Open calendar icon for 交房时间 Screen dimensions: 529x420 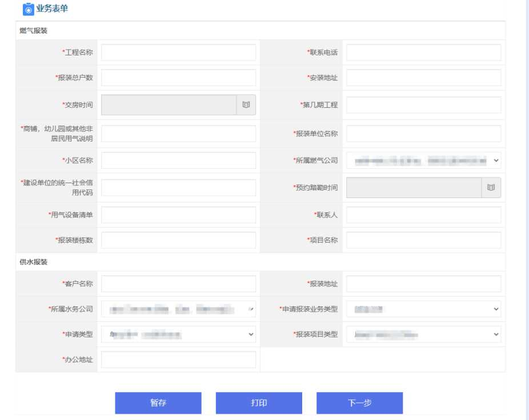coord(246,105)
